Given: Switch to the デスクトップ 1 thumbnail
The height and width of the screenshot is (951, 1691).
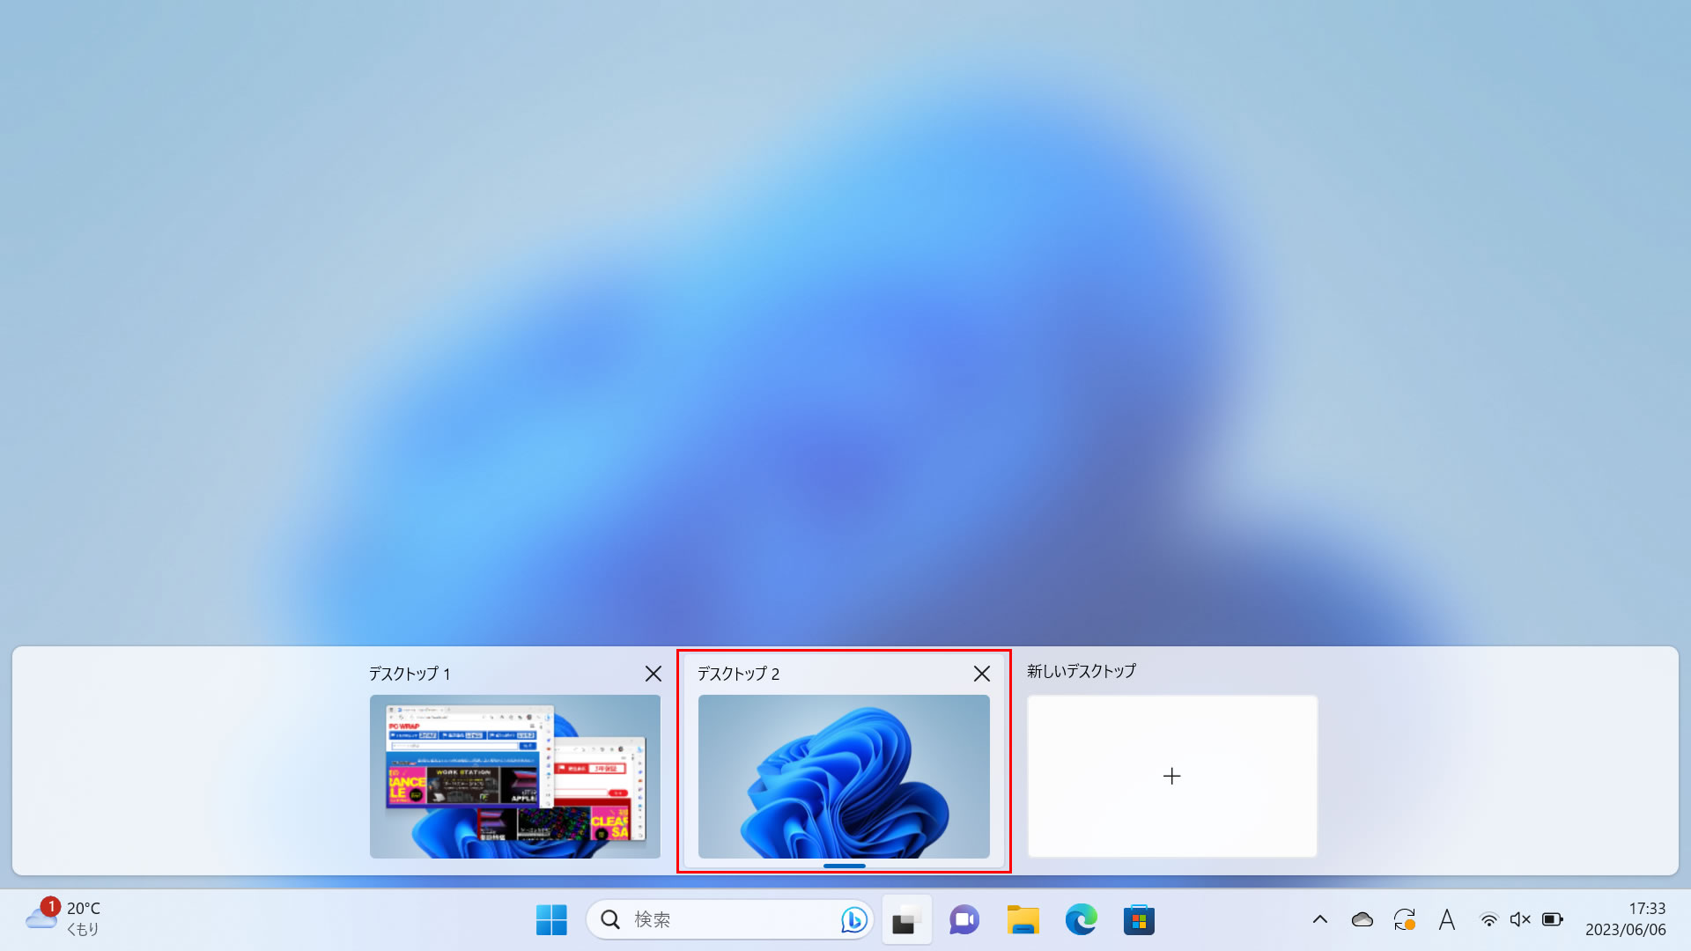Looking at the screenshot, I should click(x=515, y=777).
